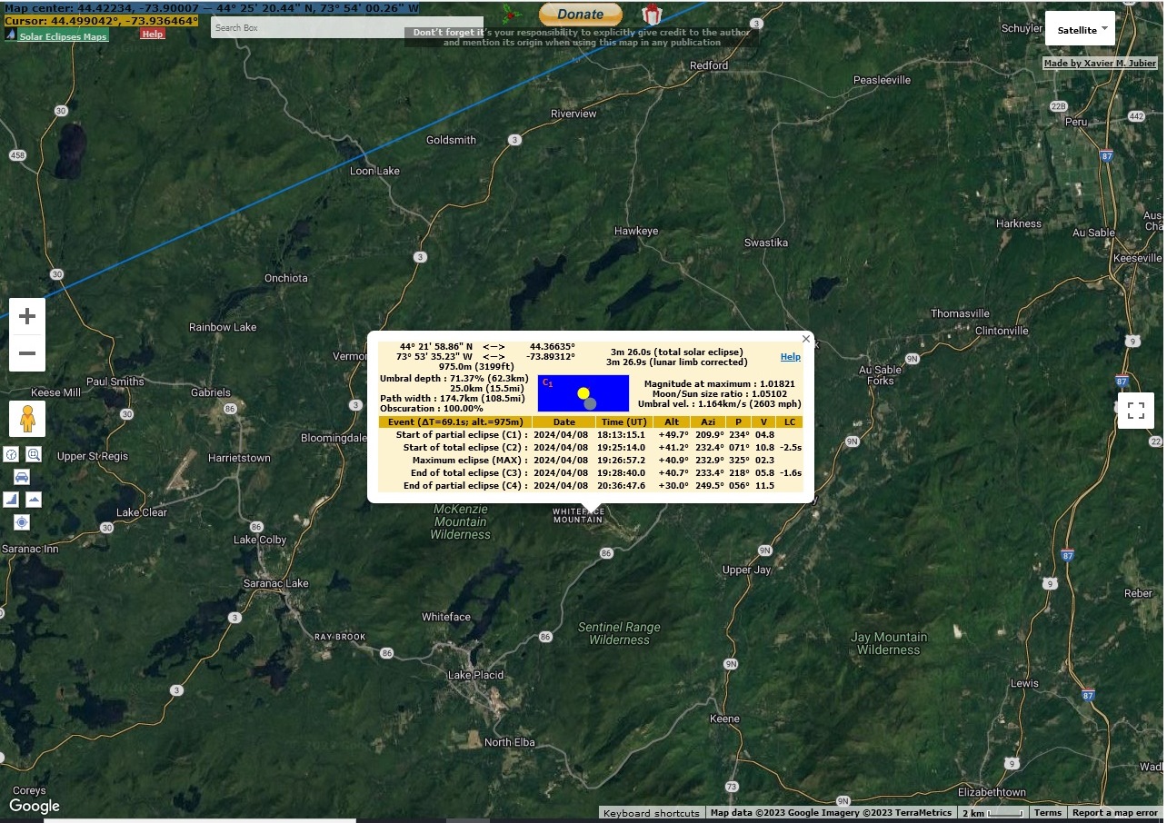Follow the "Made by Xavier M. Jubier" link

tap(1101, 63)
